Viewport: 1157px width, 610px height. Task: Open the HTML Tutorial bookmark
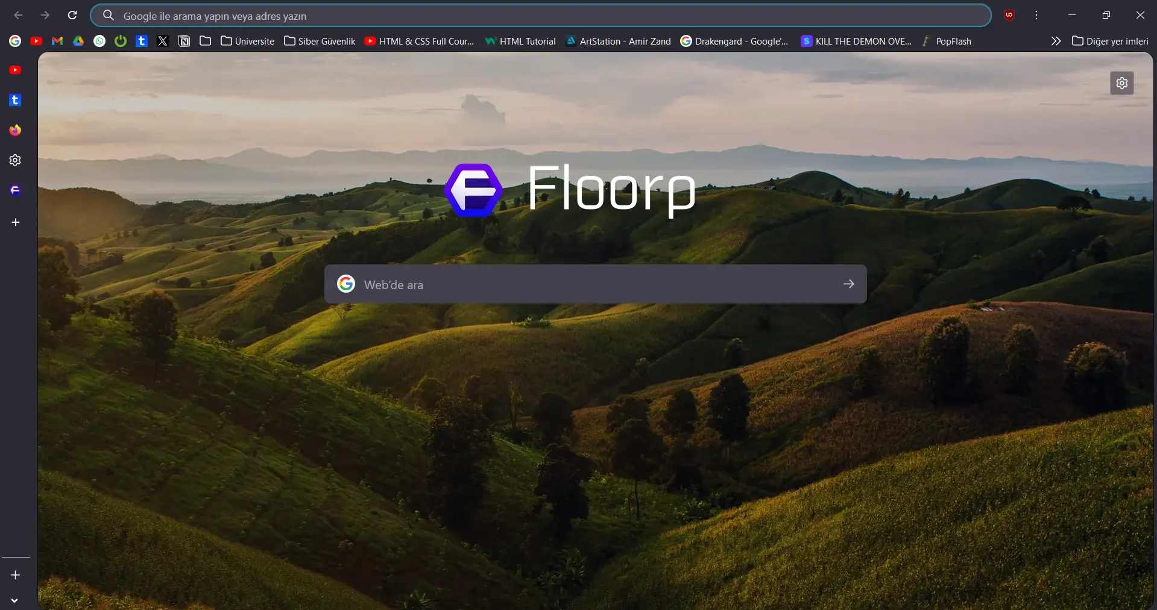520,41
